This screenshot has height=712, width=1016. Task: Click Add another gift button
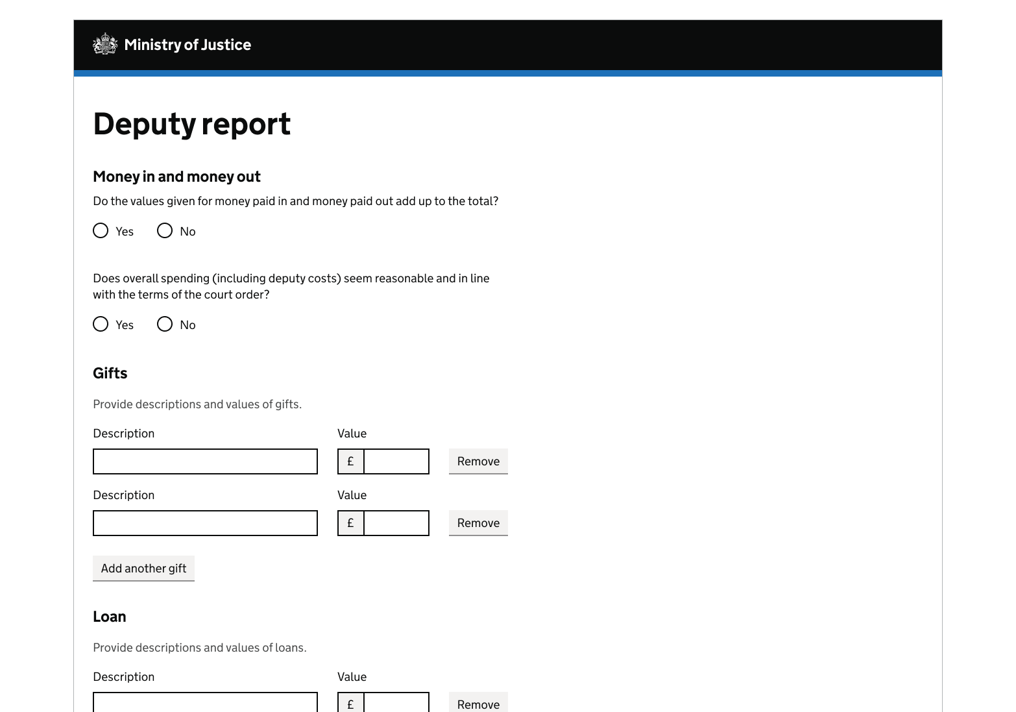143,569
